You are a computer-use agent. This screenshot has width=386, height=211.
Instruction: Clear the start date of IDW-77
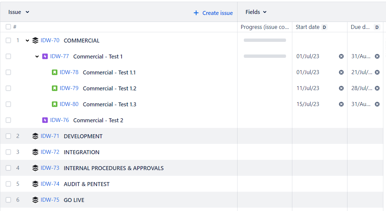click(341, 56)
